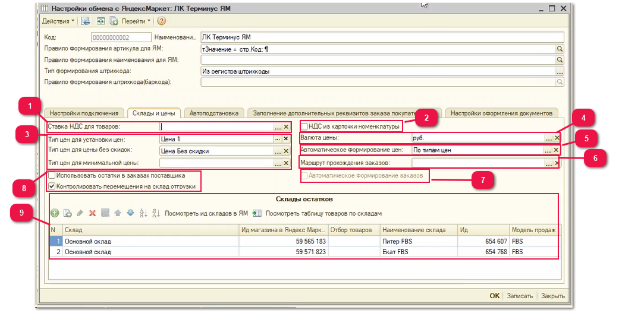Add a new warehouse row
Viewport: 619px width, 313px height.
point(55,213)
